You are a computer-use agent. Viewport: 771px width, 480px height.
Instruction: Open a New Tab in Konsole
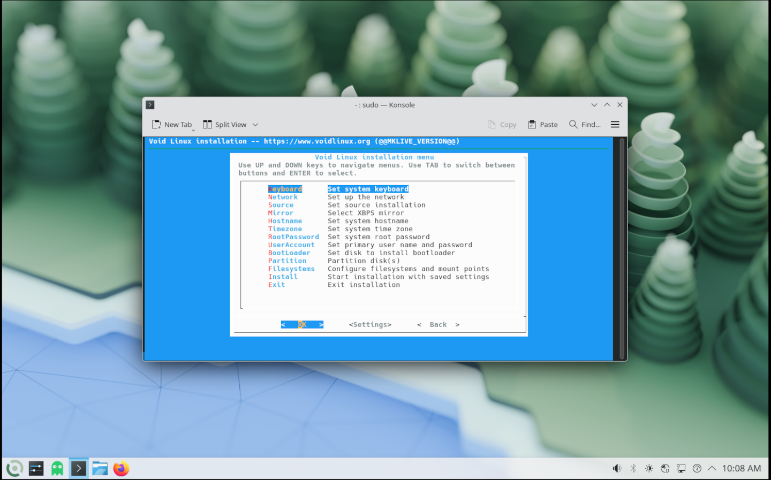172,125
